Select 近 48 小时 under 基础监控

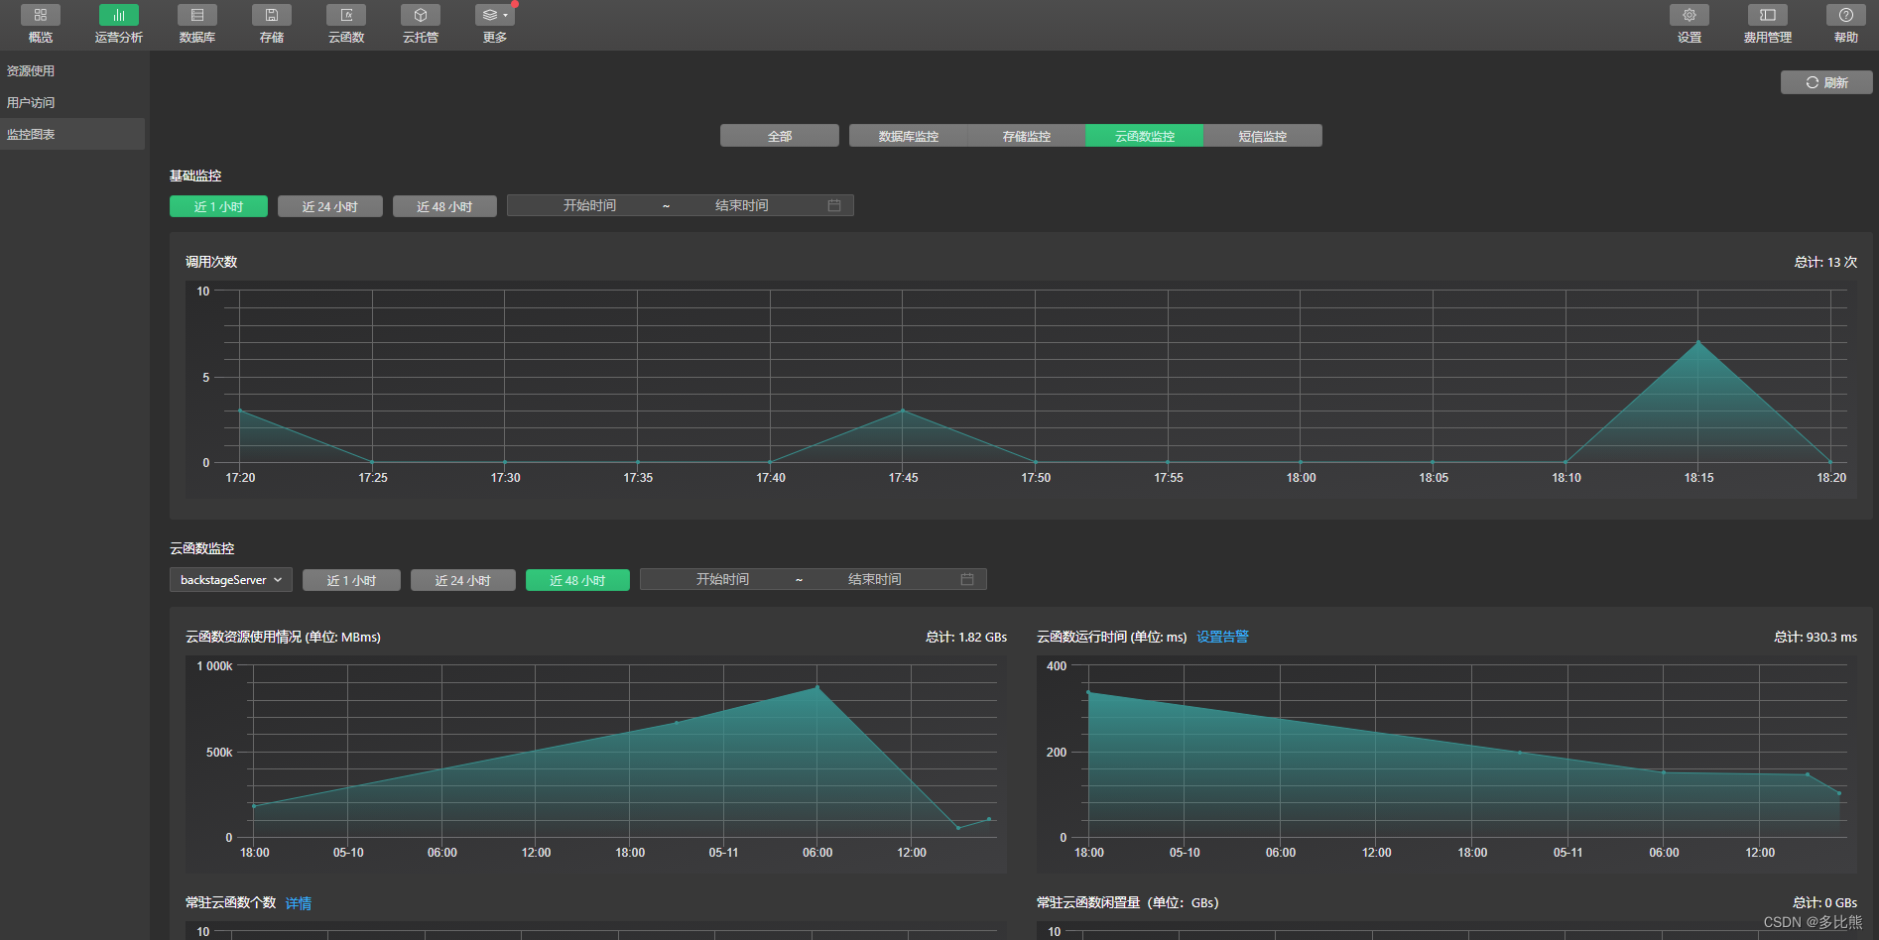[444, 206]
